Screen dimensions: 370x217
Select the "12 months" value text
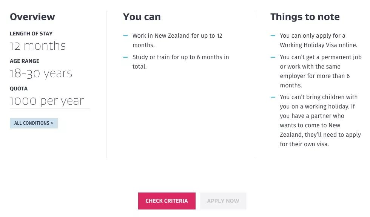click(38, 46)
